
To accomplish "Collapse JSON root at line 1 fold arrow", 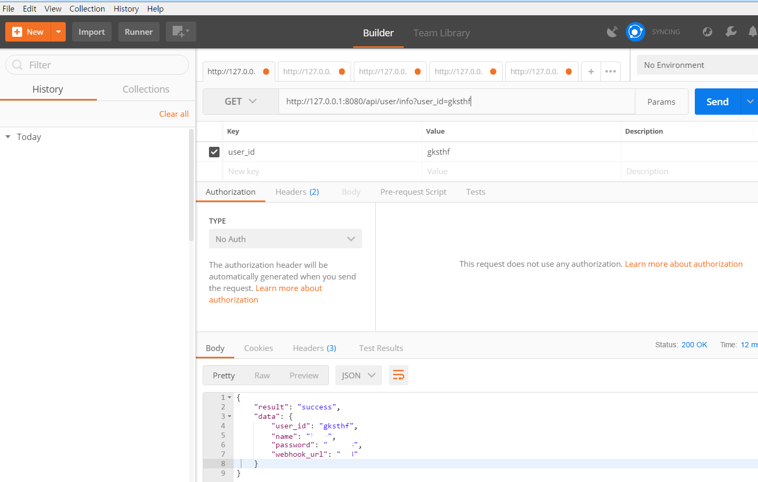I will pyautogui.click(x=230, y=397).
